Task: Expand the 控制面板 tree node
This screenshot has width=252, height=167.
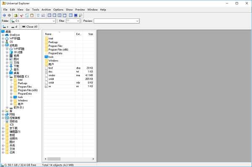Action: tap(3, 118)
